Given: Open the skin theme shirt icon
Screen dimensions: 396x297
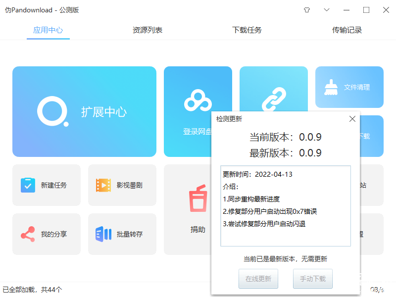Looking at the screenshot, I should click(x=307, y=10).
